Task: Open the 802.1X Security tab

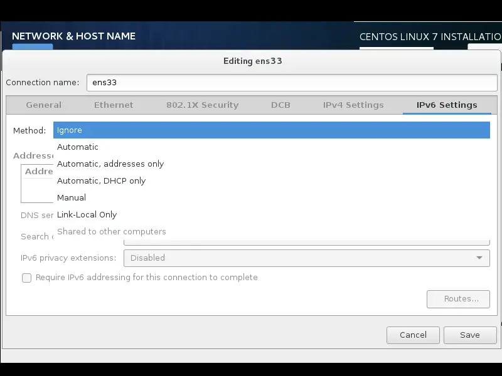Action: (x=202, y=105)
